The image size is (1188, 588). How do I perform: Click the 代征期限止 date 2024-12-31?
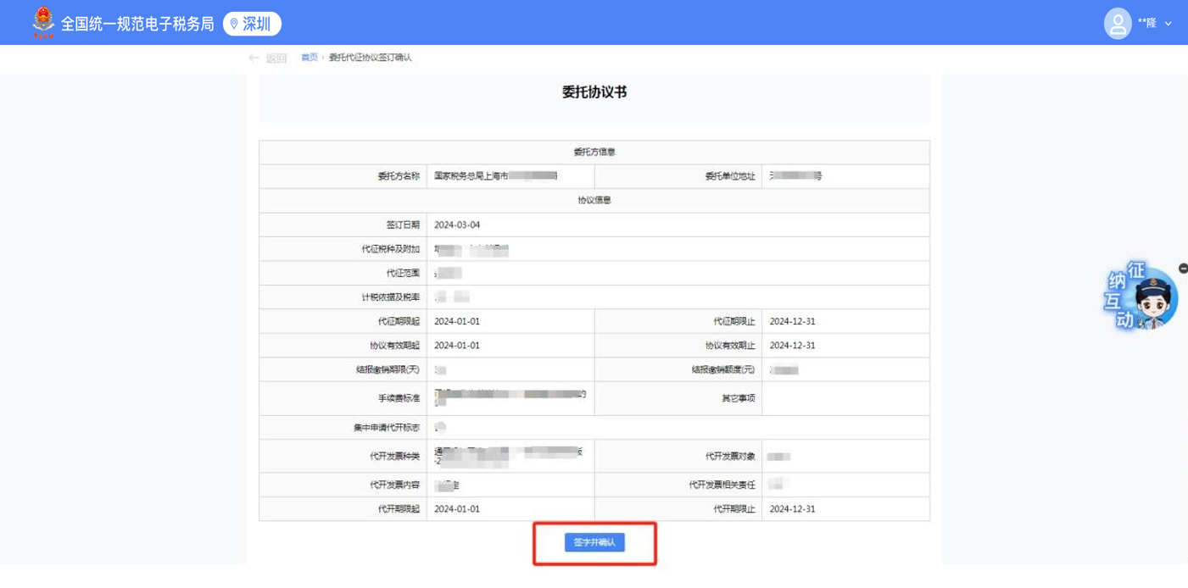[793, 322]
